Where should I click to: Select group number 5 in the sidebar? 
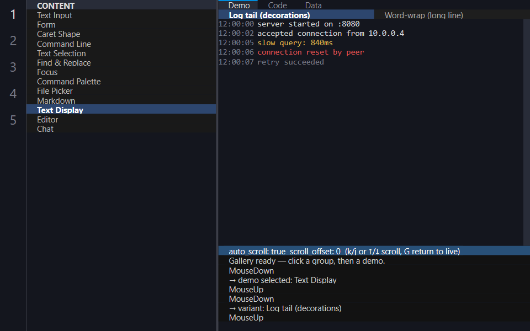[x=13, y=120]
